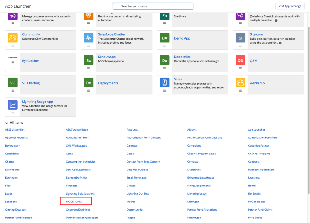Viewport: 310px width, 223px height.
Task: Select the drag handle on QSM tile
Action: pyautogui.click(x=240, y=68)
